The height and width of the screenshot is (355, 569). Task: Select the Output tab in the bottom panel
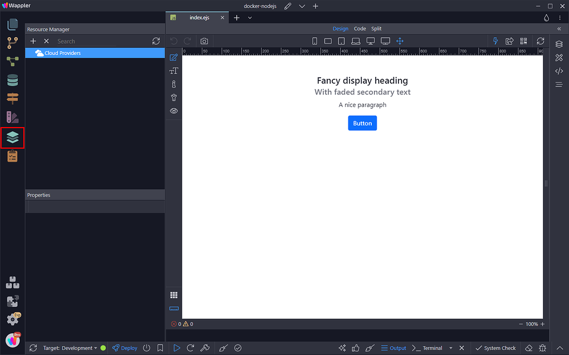(394, 348)
